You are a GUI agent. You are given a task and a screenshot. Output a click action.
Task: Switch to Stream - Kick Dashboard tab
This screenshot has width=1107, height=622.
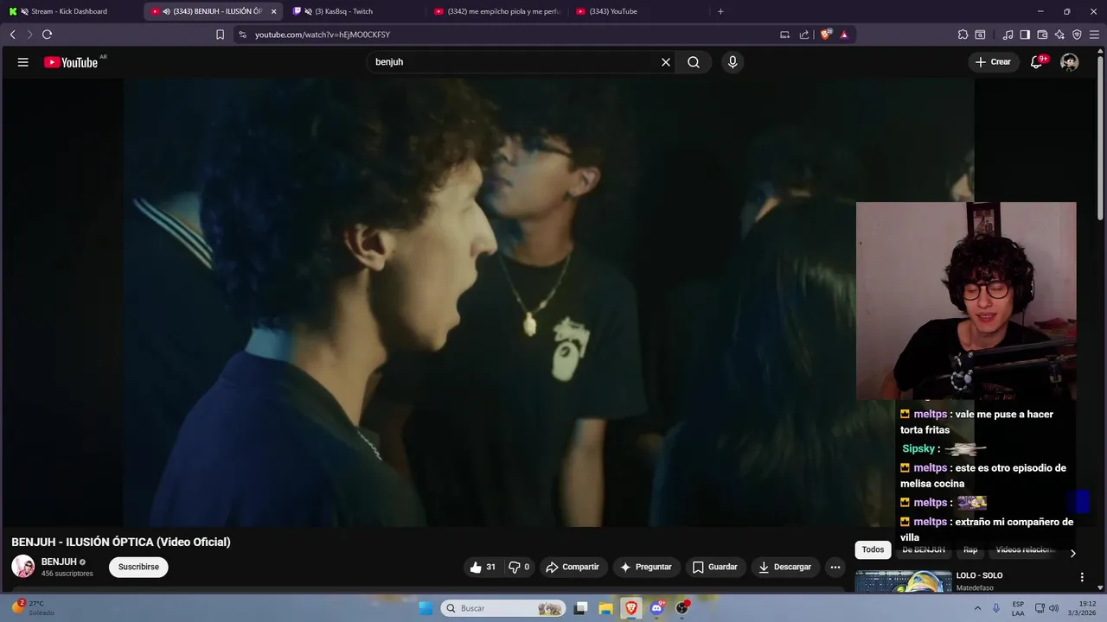click(71, 11)
